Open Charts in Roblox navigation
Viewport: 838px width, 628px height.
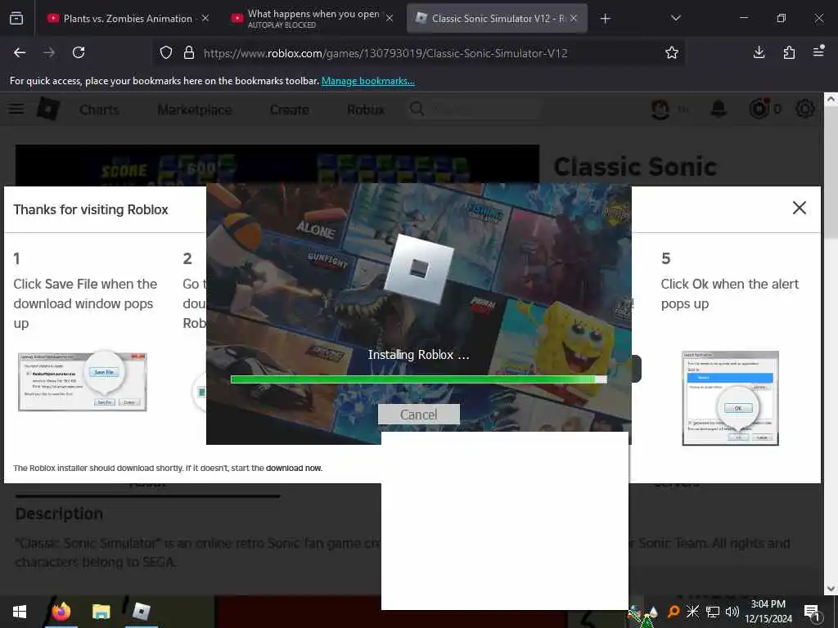99,110
